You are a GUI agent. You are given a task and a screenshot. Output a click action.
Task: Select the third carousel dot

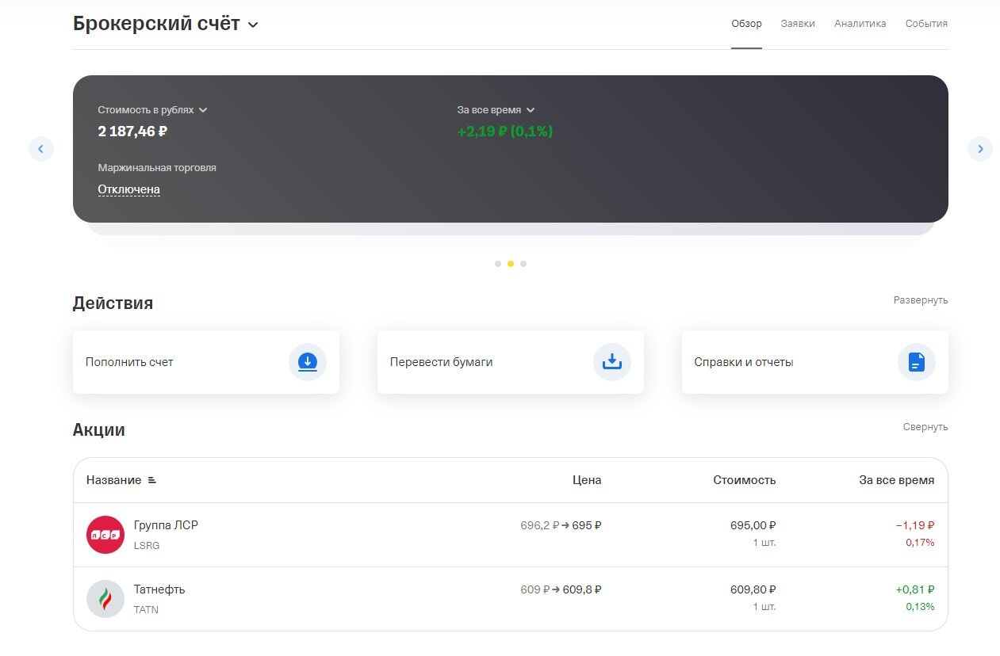coord(523,264)
